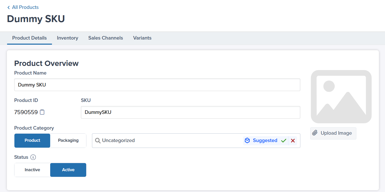The image size is (385, 192).
Task: Keep product status on Active
Action: (68, 170)
